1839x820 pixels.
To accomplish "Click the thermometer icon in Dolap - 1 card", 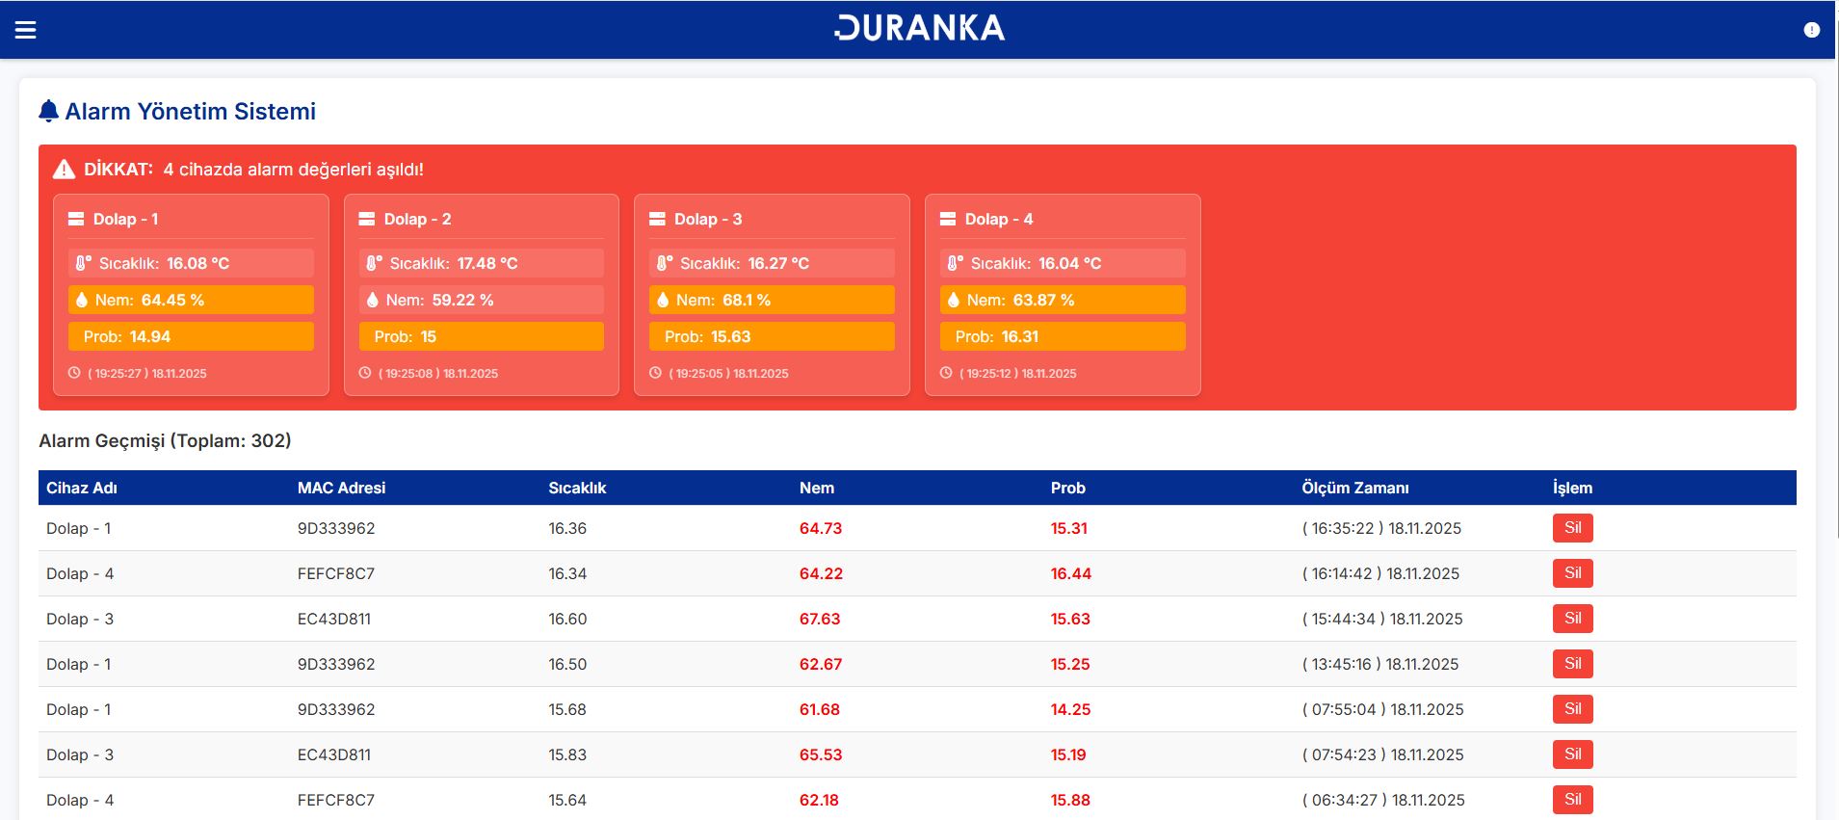I will [84, 263].
